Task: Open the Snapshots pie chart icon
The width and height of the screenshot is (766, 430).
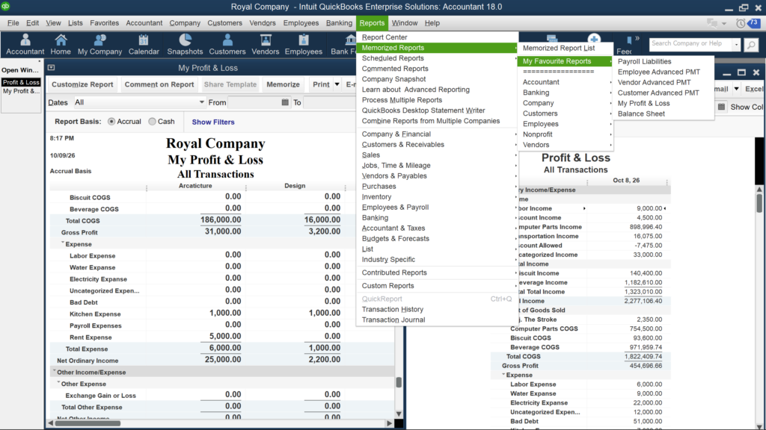Action: tap(185, 44)
